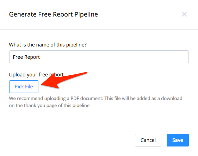Dismiss the dialog using the X icon
Screen dimensions: 198x156
pos(184,14)
